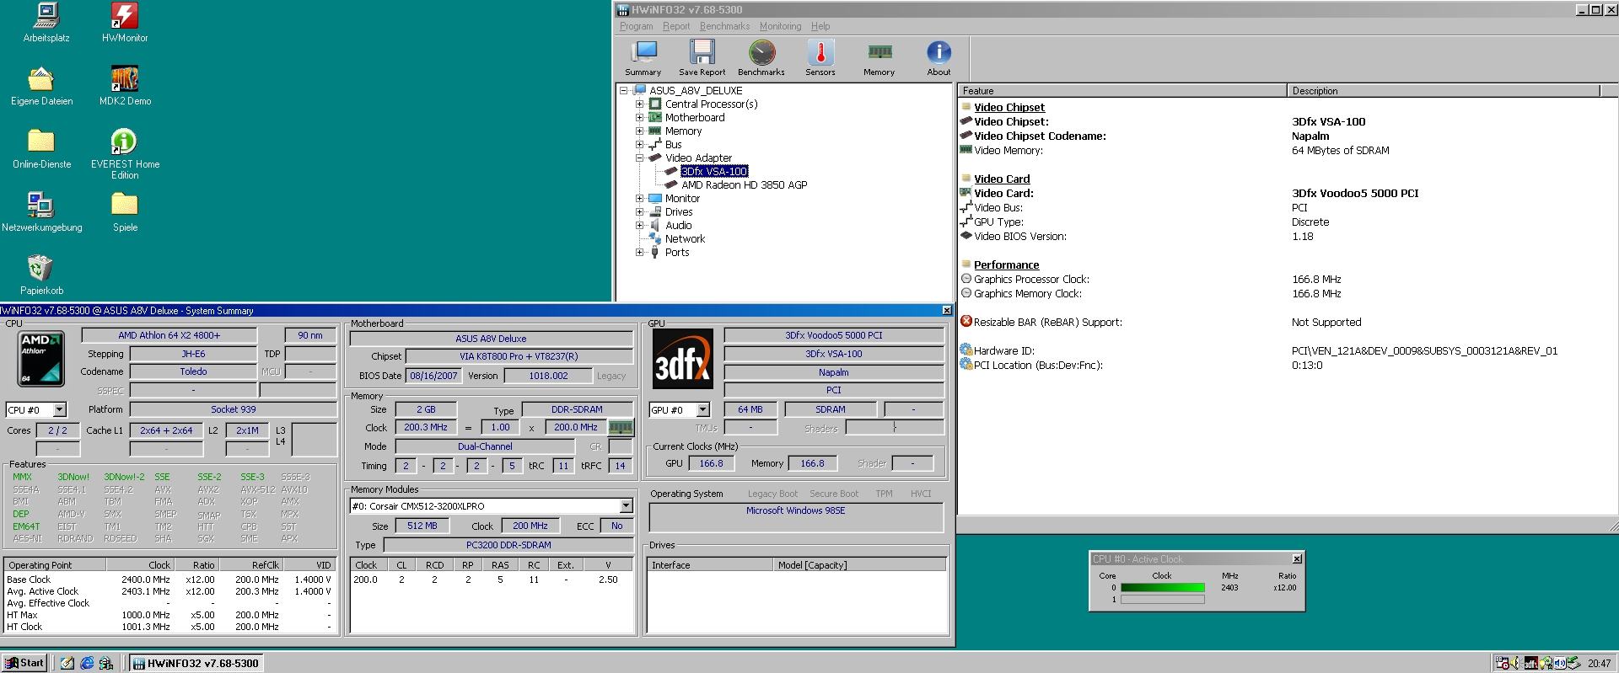Launch the HWMonitor desktop shortcut
The width and height of the screenshot is (1619, 673).
tap(125, 23)
